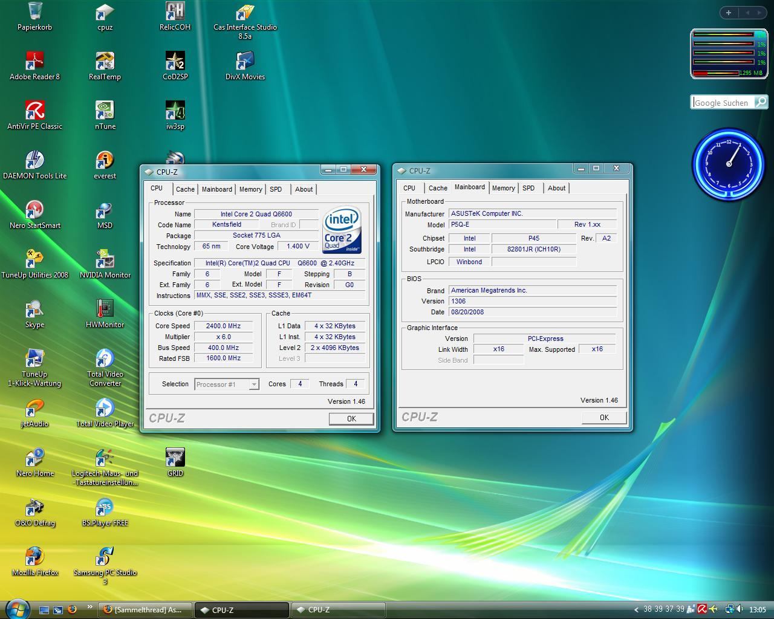Screen dimensions: 774x619
Task: Open SPD tab in the Processor CPU-Z window
Action: (276, 189)
